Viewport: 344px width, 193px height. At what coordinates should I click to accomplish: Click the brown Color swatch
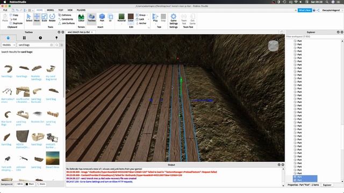pyautogui.click(x=131, y=17)
